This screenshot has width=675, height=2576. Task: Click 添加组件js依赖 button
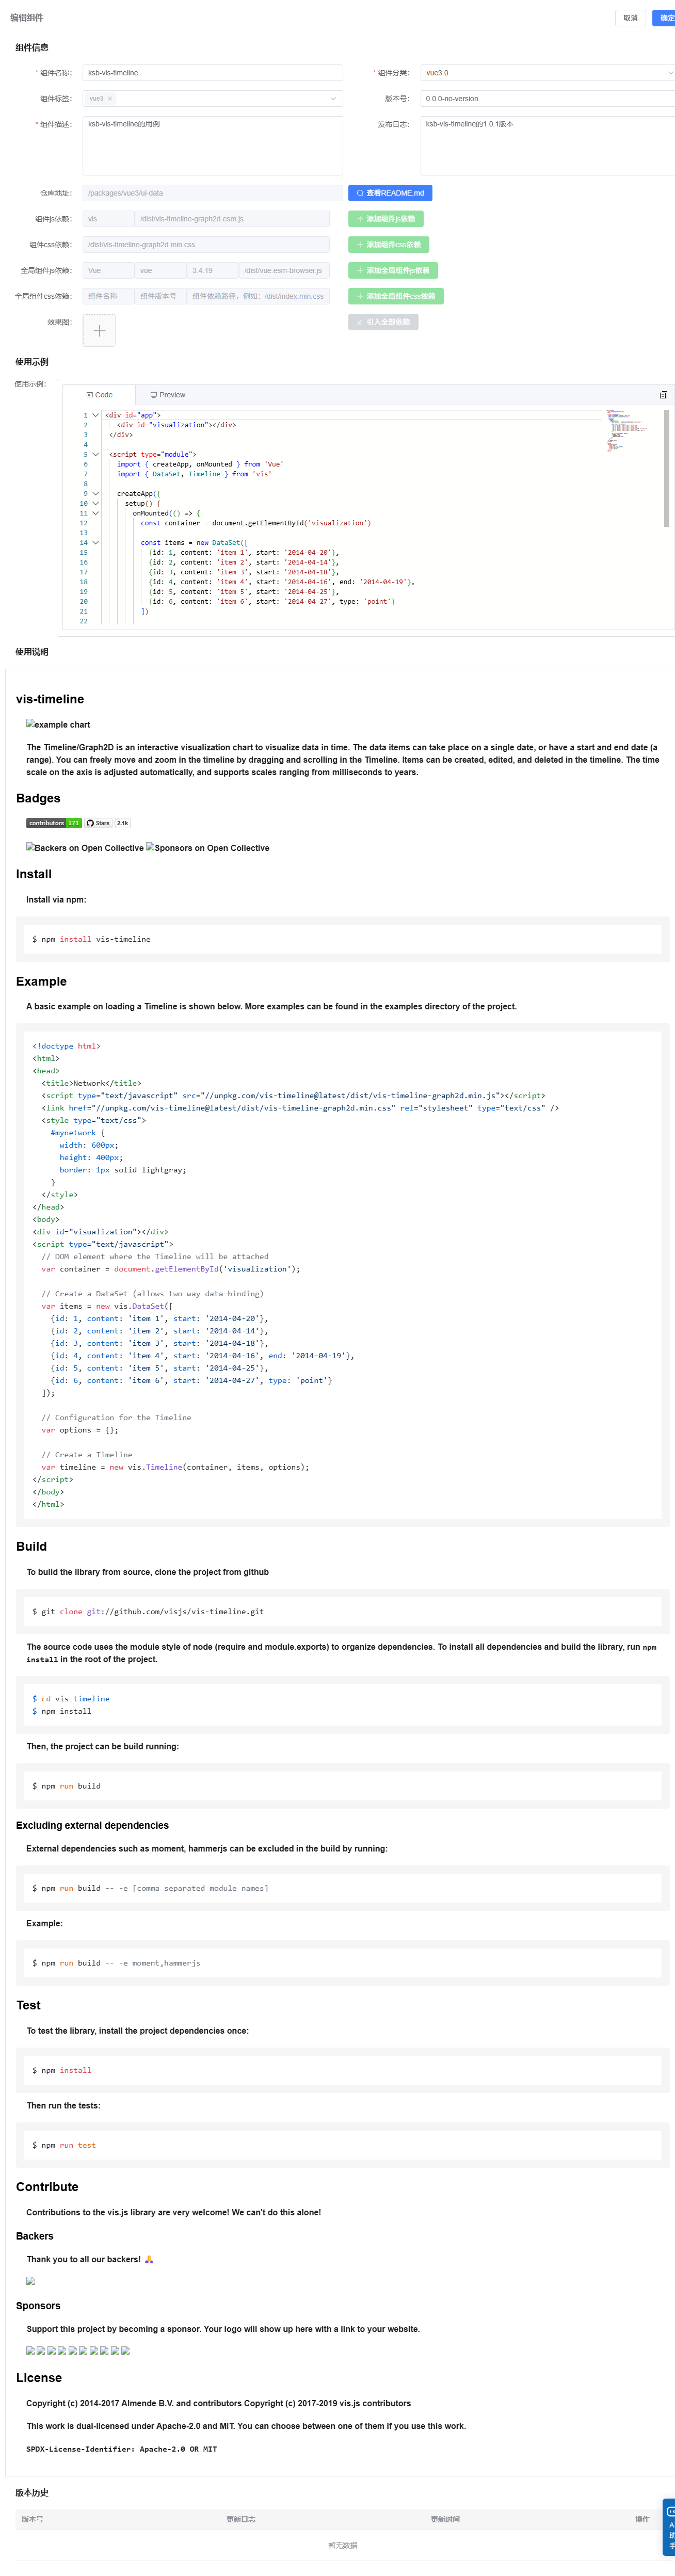(386, 219)
